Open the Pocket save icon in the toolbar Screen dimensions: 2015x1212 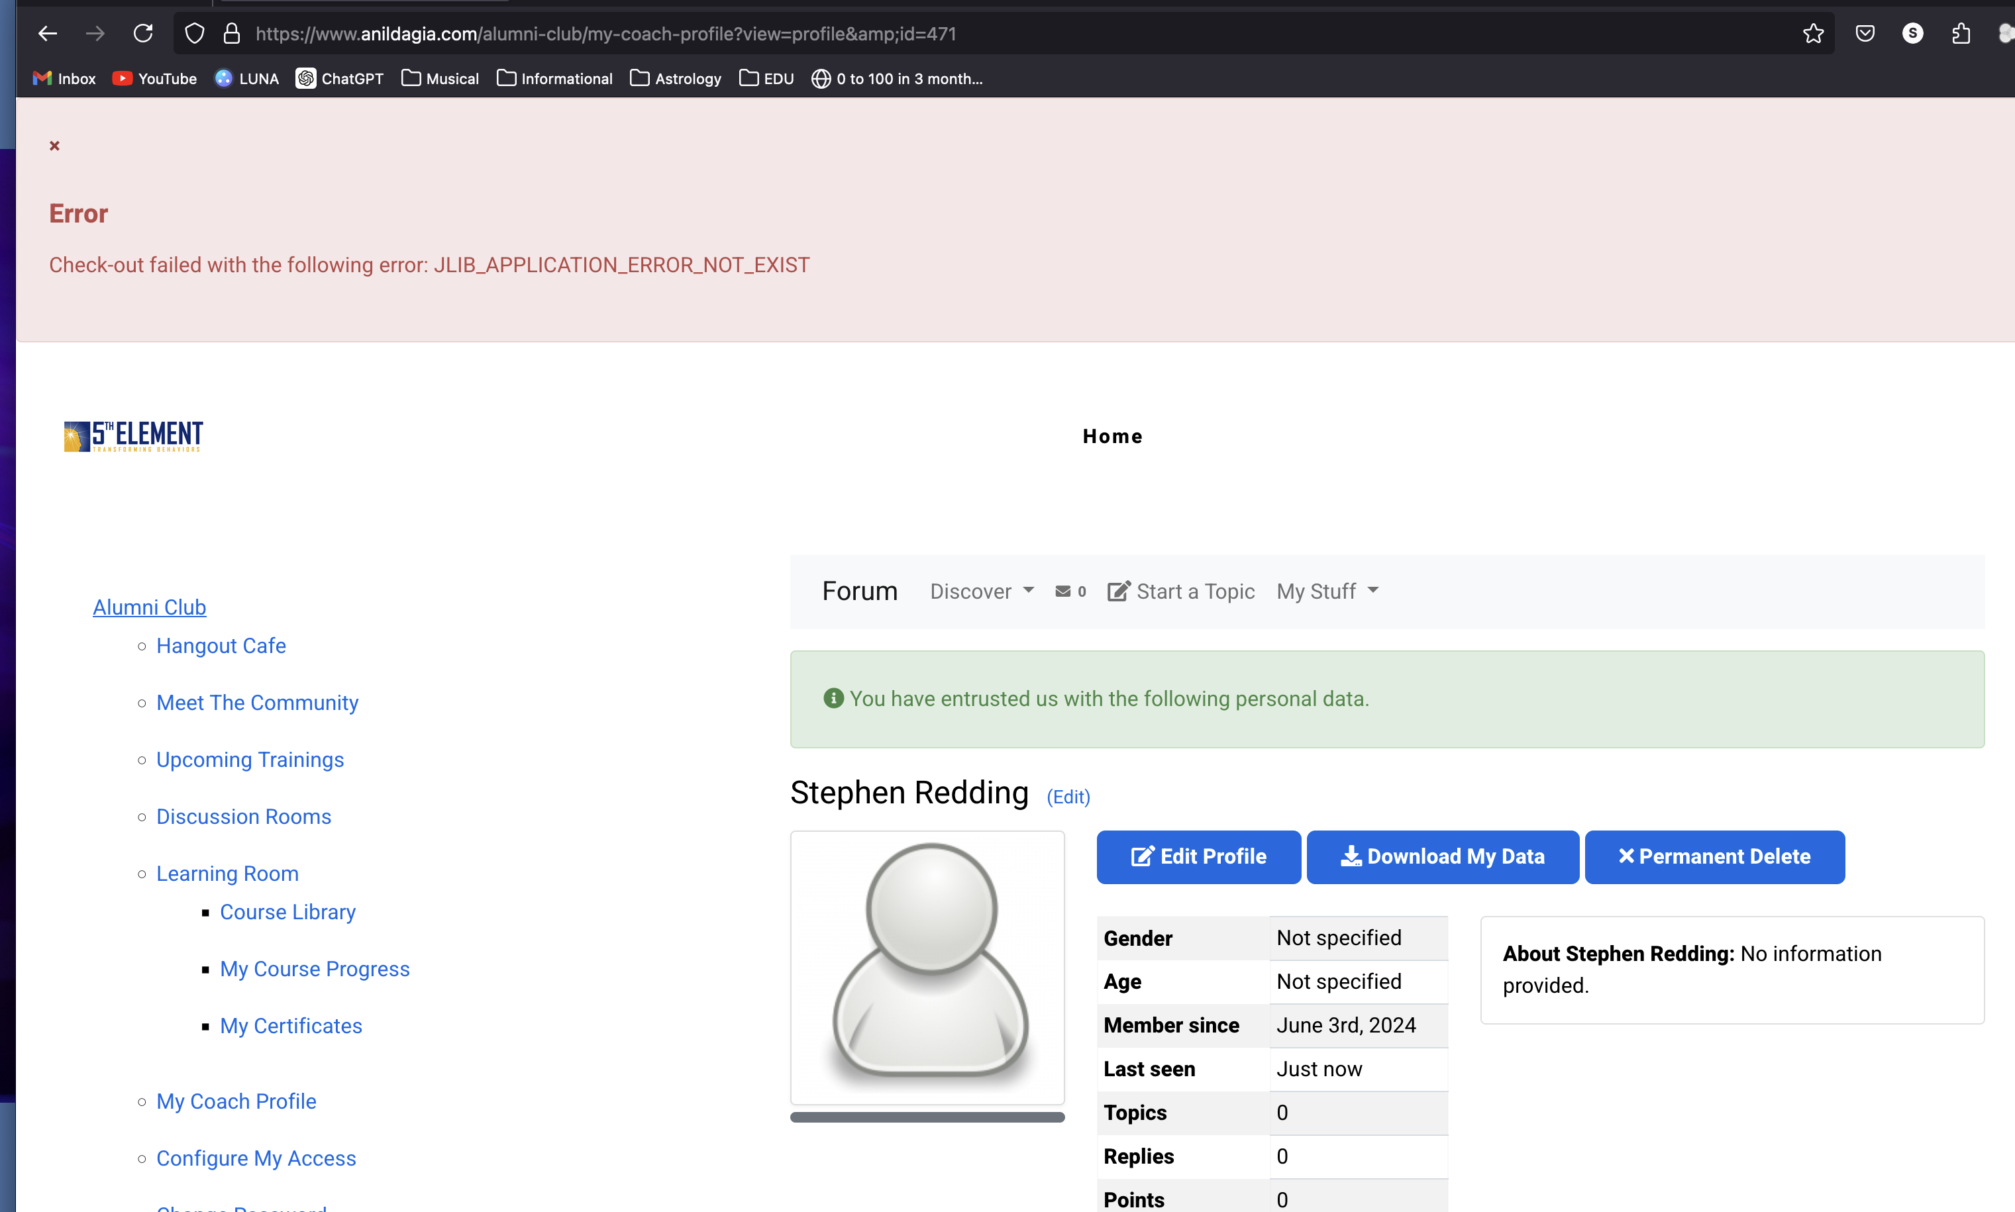1864,34
